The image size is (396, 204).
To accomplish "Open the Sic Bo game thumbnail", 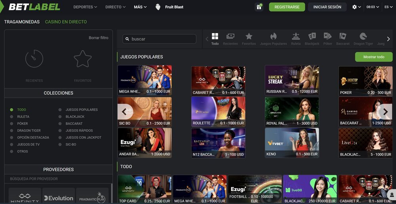I will pos(145,112).
